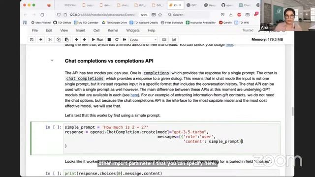Click the Trusted notebook indicator
Screen dimensions: 315x177
(x=248, y=30)
